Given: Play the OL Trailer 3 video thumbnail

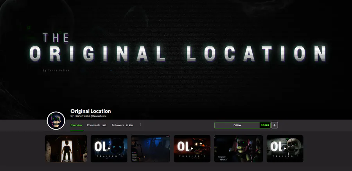Looking at the screenshot, I should [109, 149].
